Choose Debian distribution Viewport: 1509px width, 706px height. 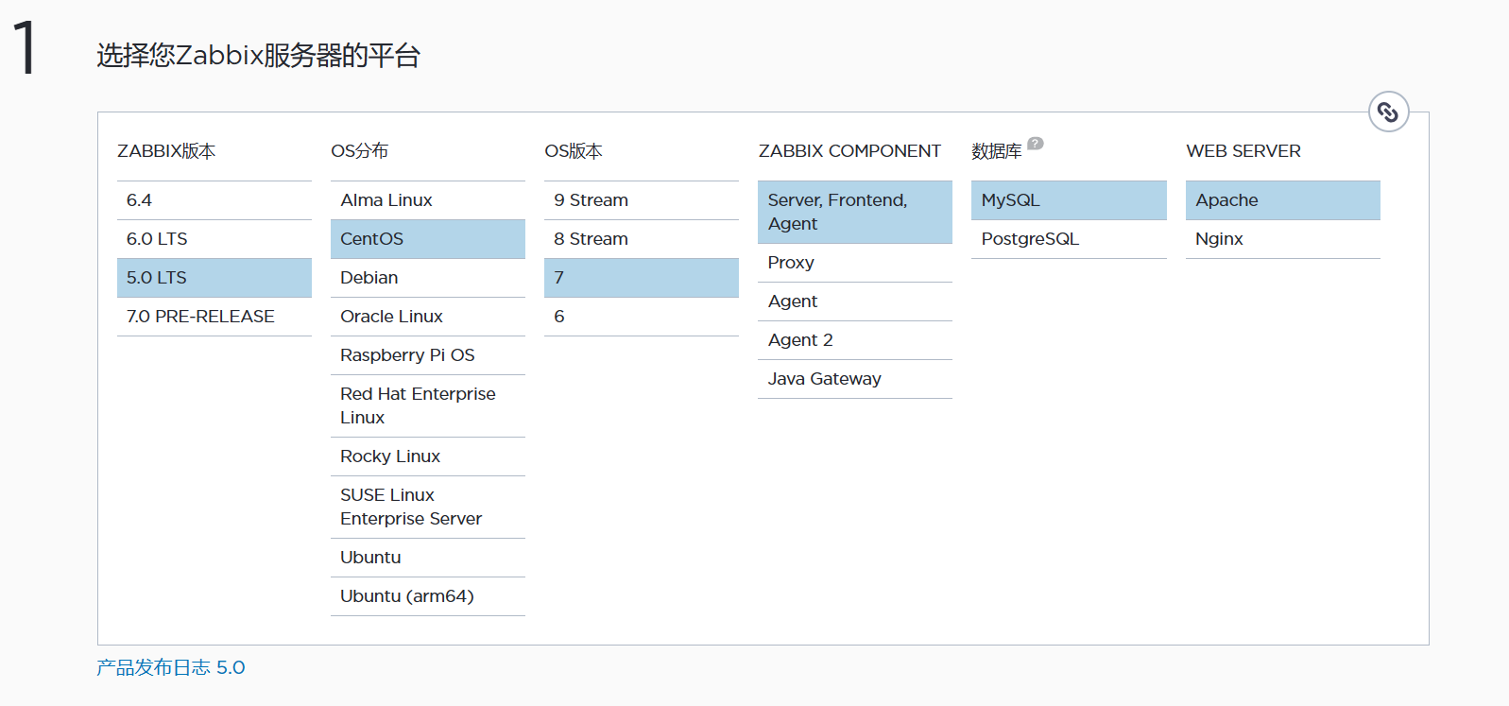(x=428, y=278)
